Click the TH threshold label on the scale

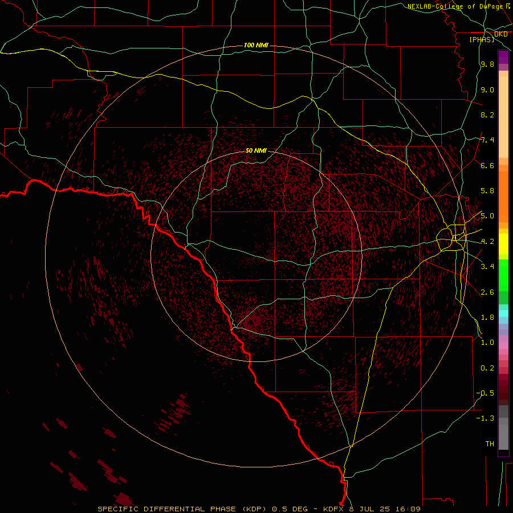[x=490, y=444]
